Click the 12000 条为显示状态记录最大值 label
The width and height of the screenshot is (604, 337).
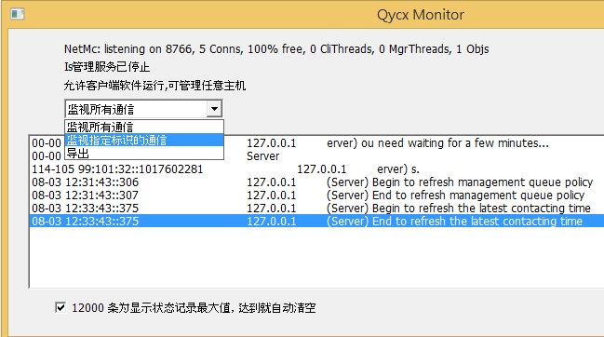click(x=194, y=308)
